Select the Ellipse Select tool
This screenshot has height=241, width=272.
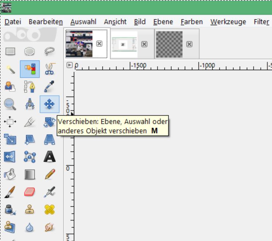(30, 52)
